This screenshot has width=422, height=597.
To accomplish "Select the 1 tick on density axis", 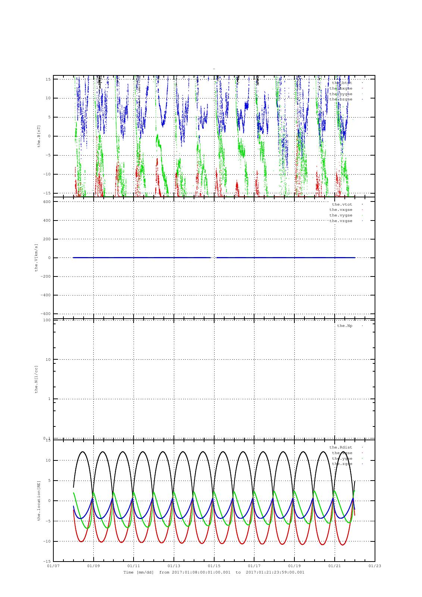I will click(x=49, y=399).
